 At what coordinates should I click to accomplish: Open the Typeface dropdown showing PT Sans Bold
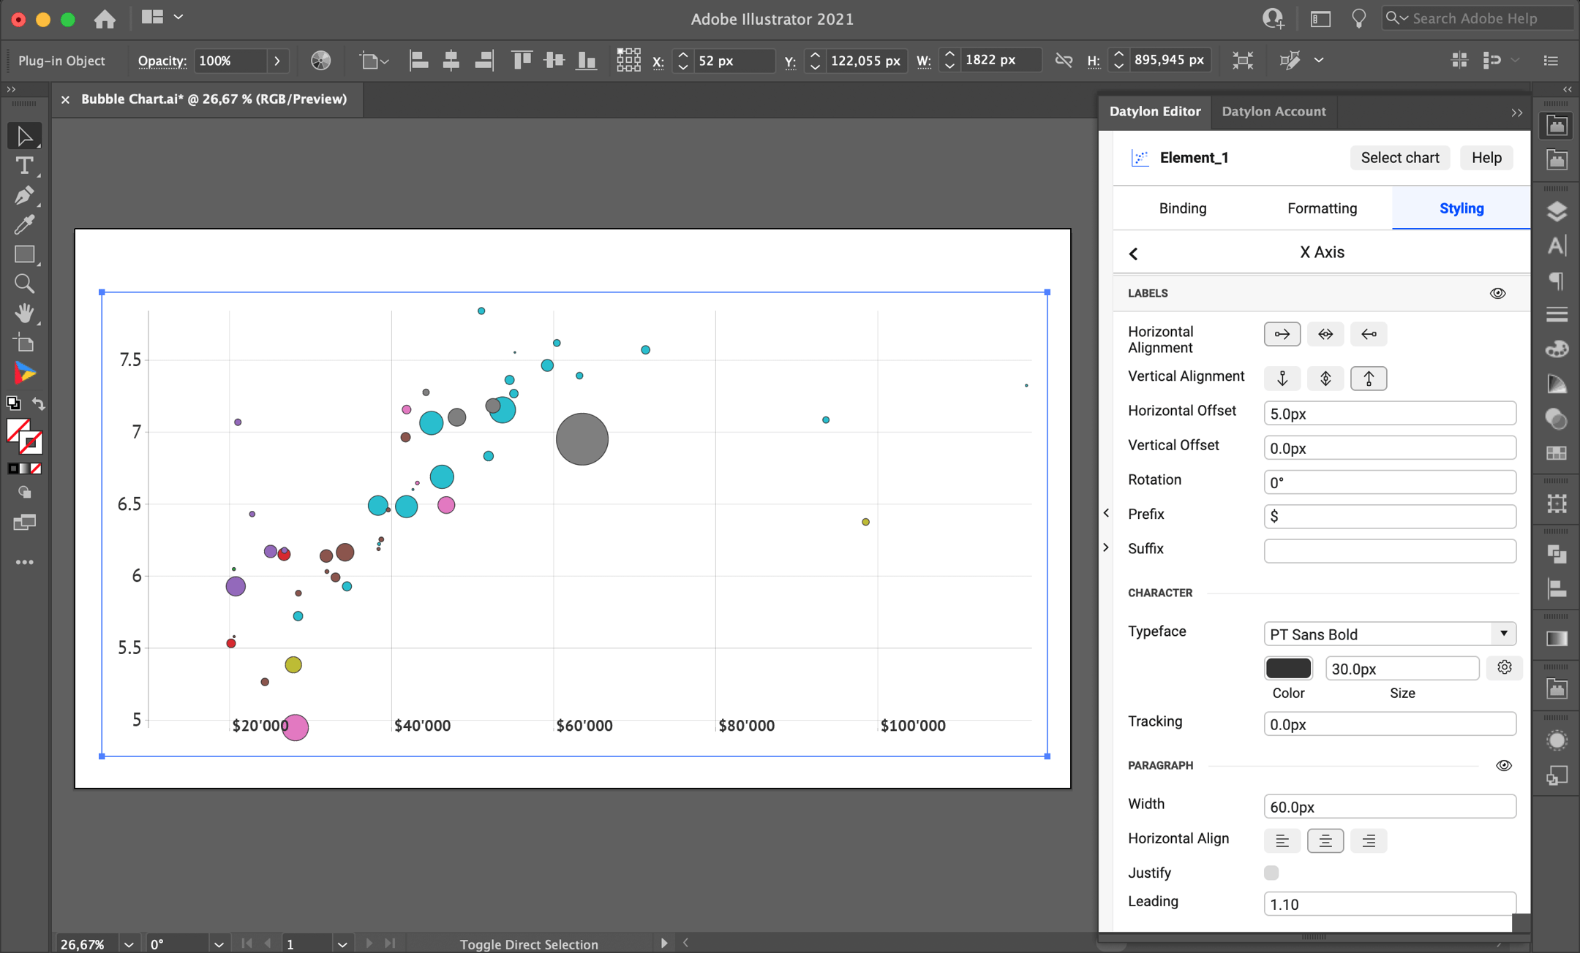point(1503,633)
